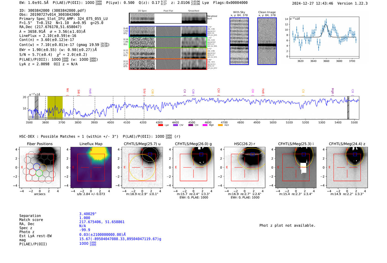Select the ID: 3003842000 line
The width and height of the screenshot is (387, 263).
tap(53, 10)
